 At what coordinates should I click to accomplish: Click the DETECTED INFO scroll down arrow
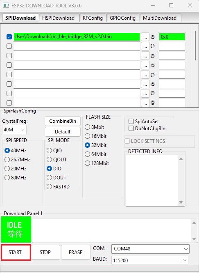click(x=181, y=202)
